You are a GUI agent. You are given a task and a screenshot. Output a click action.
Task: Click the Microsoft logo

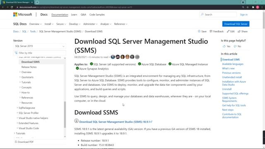(22, 14)
